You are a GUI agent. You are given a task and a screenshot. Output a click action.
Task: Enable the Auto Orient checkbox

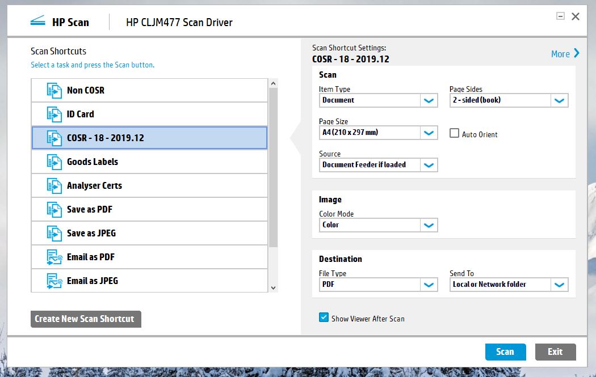[454, 133]
